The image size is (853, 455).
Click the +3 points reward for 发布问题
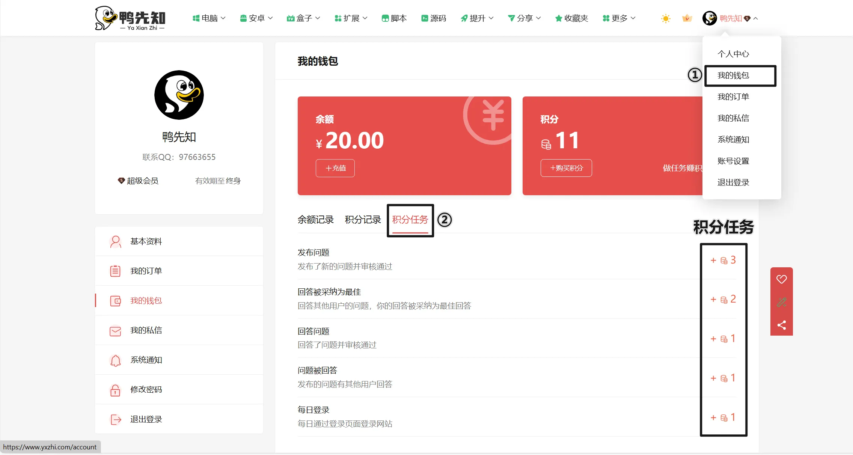723,260
